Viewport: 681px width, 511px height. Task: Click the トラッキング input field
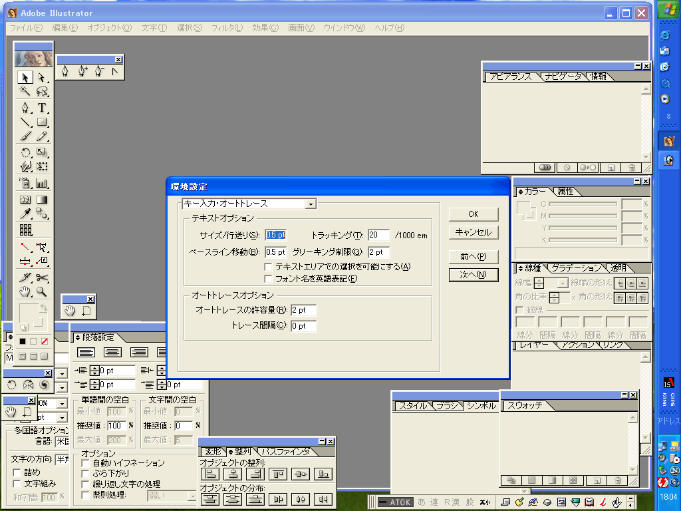(378, 235)
